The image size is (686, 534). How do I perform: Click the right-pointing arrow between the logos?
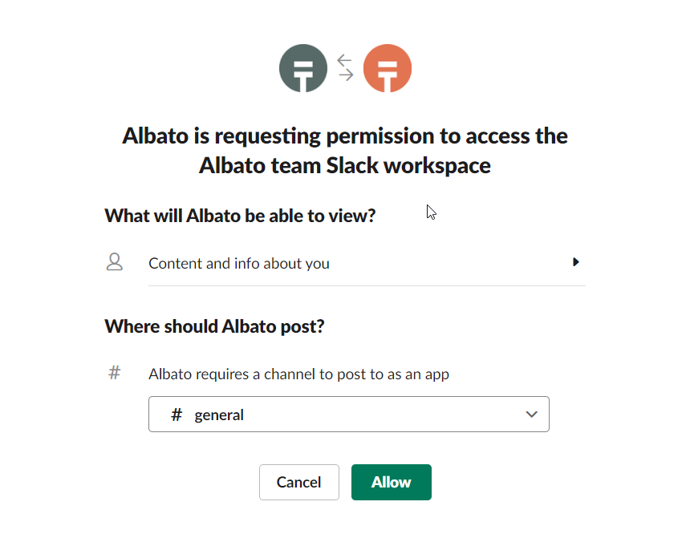pyautogui.click(x=346, y=75)
